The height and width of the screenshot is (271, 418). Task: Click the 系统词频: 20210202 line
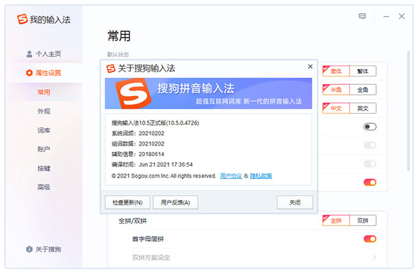coord(138,133)
